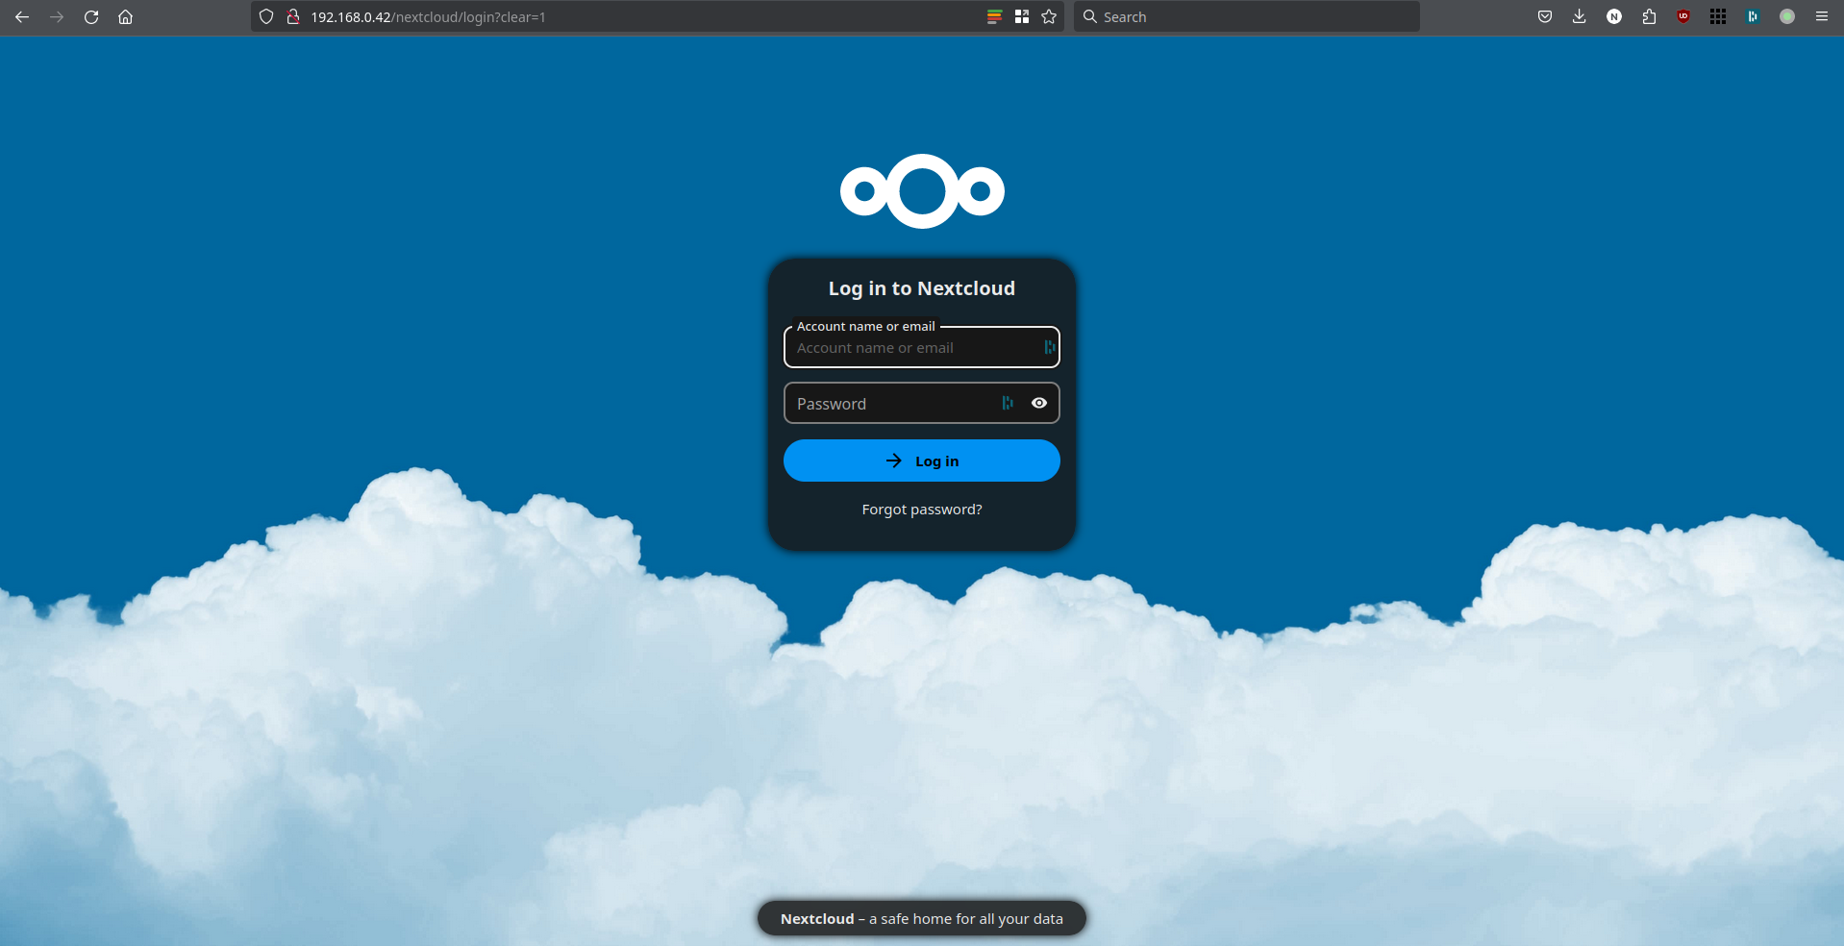Image resolution: width=1844 pixels, height=946 pixels.
Task: Focus the Password input field
Action: [922, 403]
